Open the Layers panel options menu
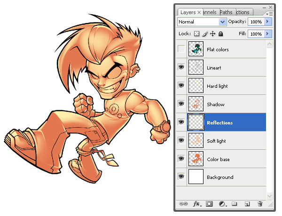Image resolution: width=282 pixels, height=216 pixels. click(x=270, y=14)
